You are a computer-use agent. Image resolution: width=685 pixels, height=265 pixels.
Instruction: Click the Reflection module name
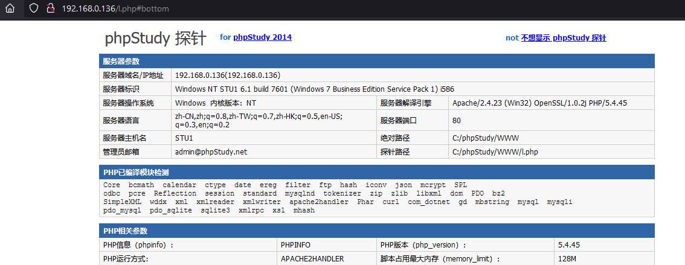175,193
